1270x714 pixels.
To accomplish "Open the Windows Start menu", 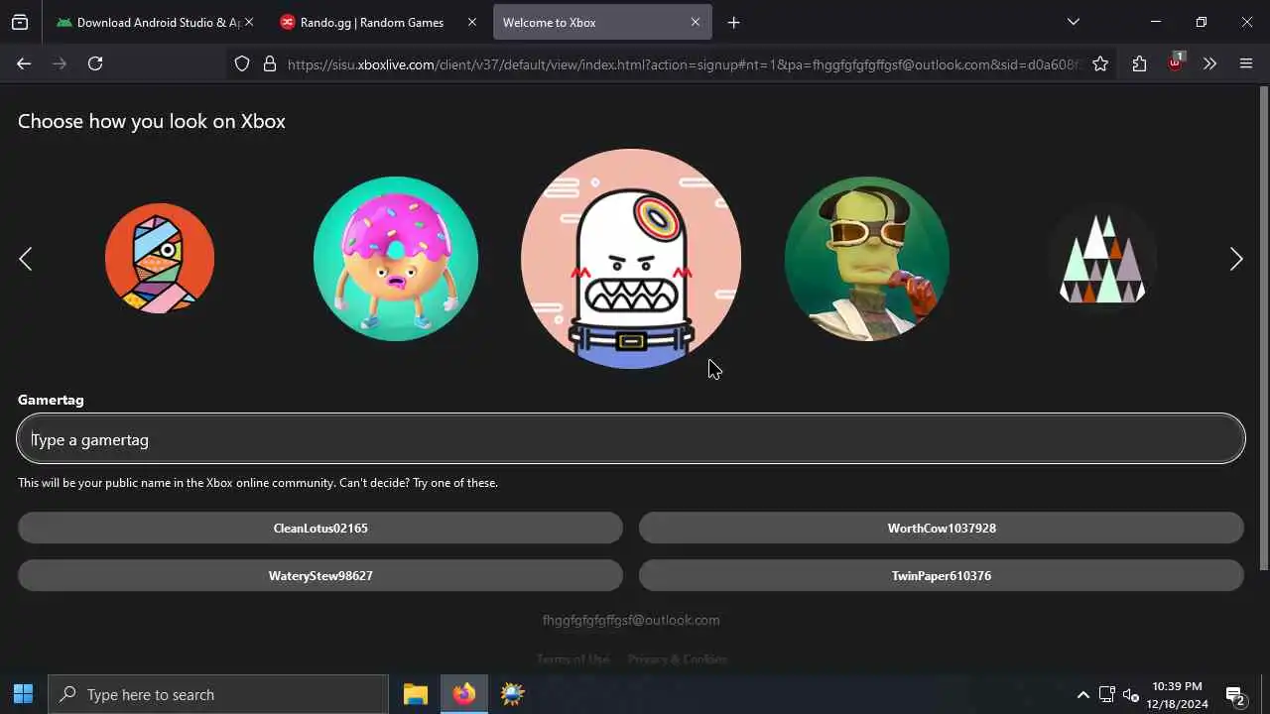I will click(24, 694).
